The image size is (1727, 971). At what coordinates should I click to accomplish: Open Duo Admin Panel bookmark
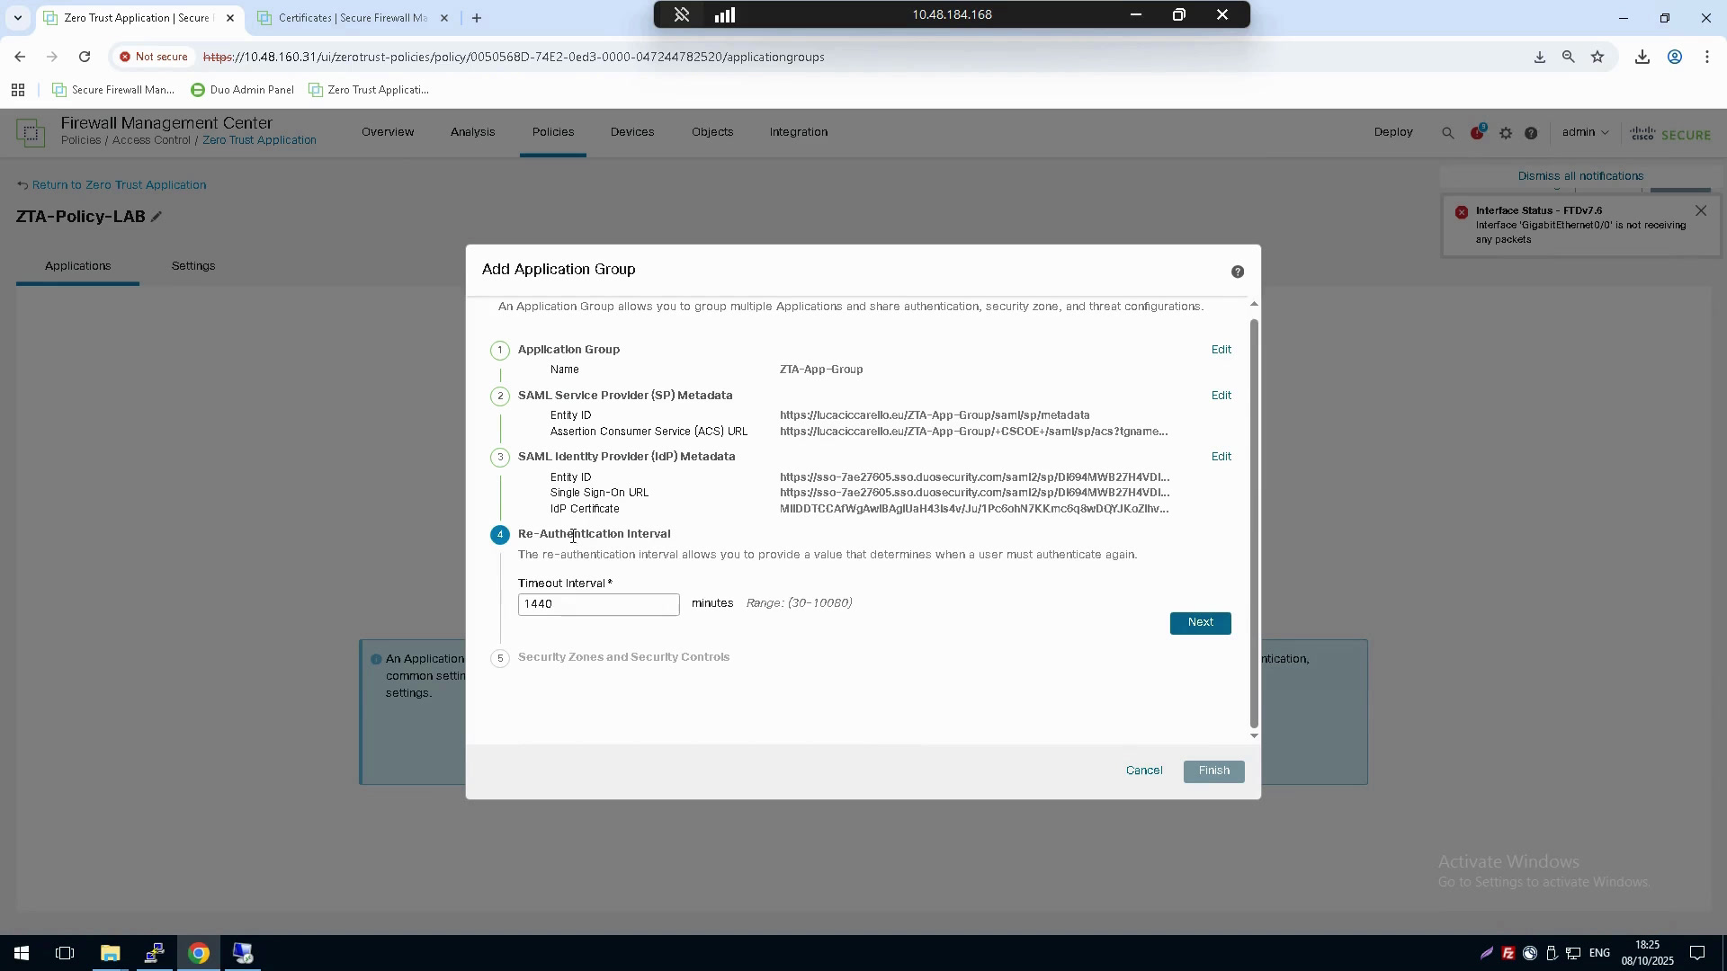242,90
